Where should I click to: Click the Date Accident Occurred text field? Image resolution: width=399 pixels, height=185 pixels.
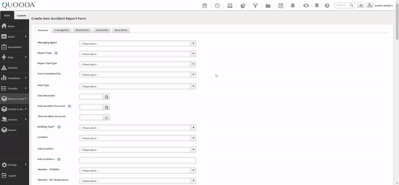(x=91, y=107)
